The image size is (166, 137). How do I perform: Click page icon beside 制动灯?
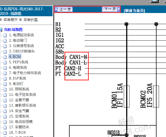click(5, 84)
